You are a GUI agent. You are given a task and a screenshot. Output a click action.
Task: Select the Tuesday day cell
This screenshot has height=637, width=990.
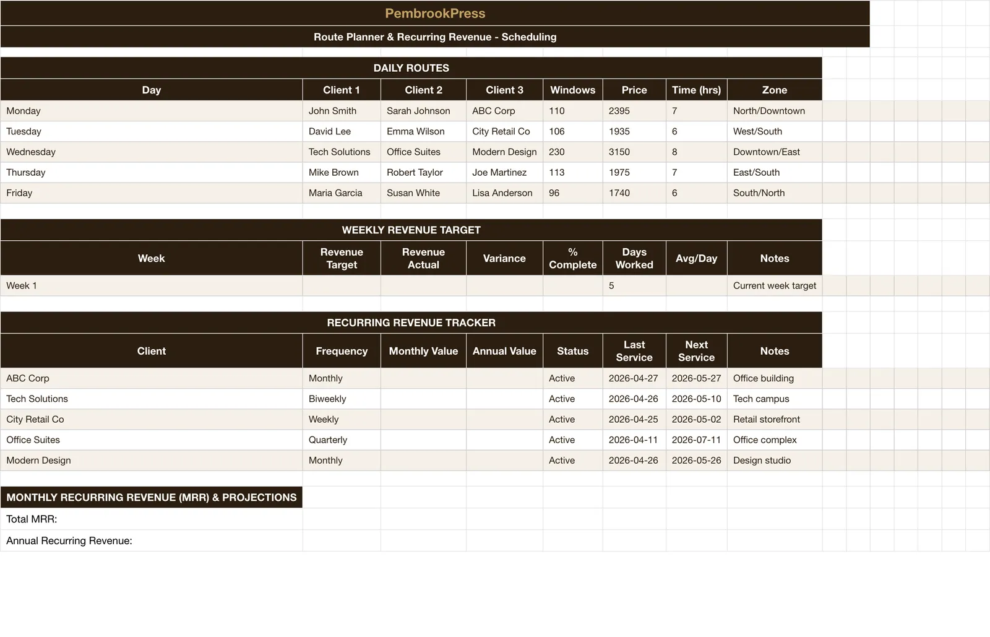[x=152, y=131]
